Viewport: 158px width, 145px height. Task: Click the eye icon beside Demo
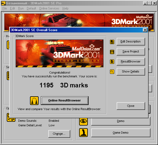(83, 121)
